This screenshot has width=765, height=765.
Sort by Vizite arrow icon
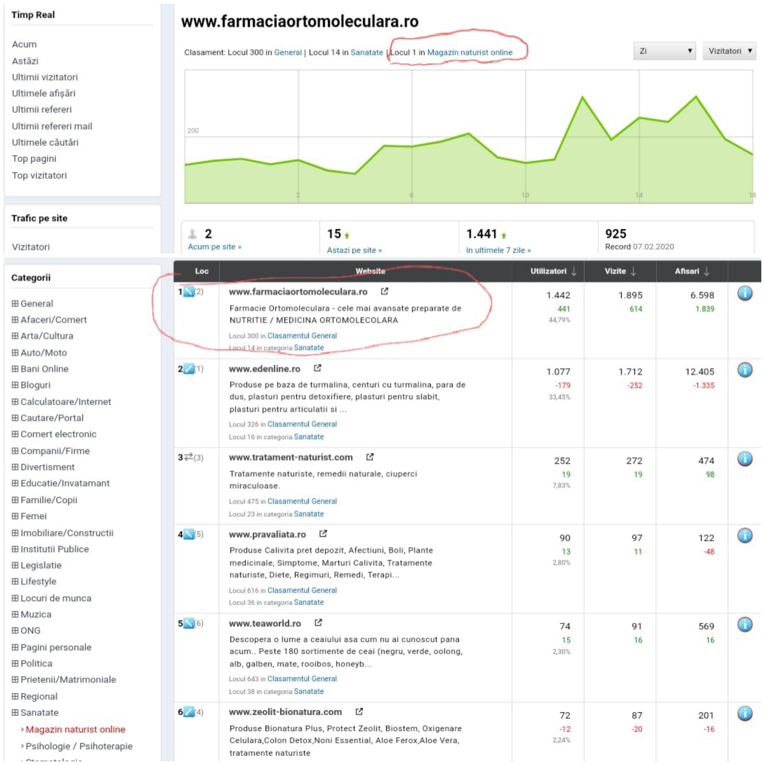(633, 271)
